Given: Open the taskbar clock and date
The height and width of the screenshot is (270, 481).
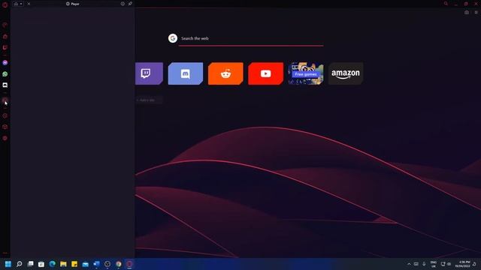Looking at the screenshot, I should coord(463,264).
